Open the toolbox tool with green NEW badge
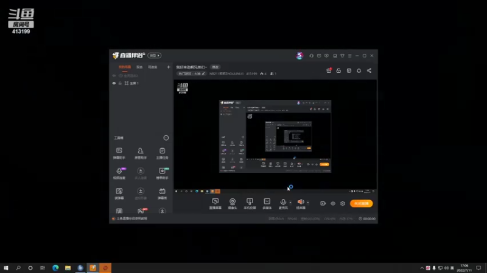Viewport: 487px width, 273px height. (162, 174)
